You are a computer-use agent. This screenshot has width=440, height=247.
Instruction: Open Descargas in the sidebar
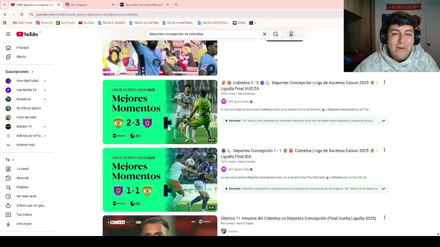coord(24,224)
